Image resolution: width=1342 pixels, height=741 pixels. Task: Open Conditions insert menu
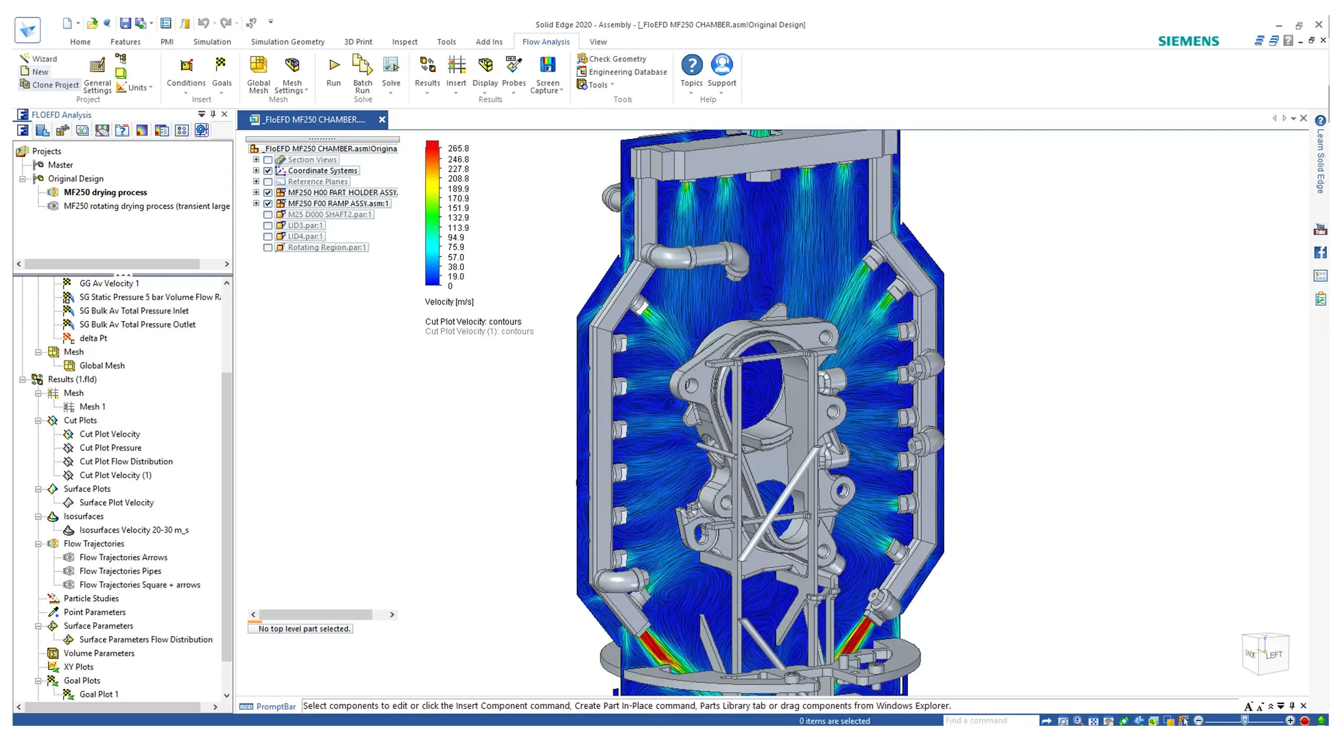(186, 74)
